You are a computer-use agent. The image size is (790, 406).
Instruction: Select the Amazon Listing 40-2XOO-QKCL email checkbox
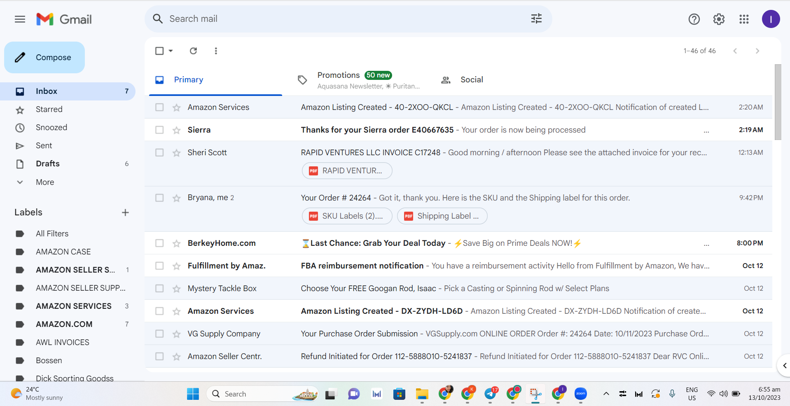(x=159, y=107)
